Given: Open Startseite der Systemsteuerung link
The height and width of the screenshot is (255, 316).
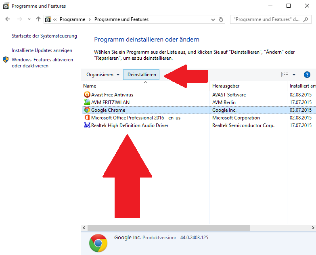Looking at the screenshot, I should (44, 36).
